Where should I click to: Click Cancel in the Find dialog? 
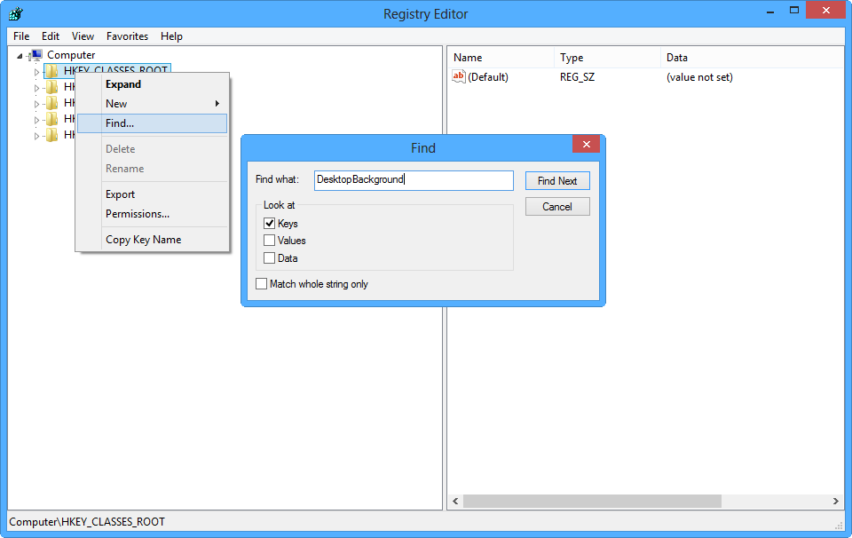point(557,207)
